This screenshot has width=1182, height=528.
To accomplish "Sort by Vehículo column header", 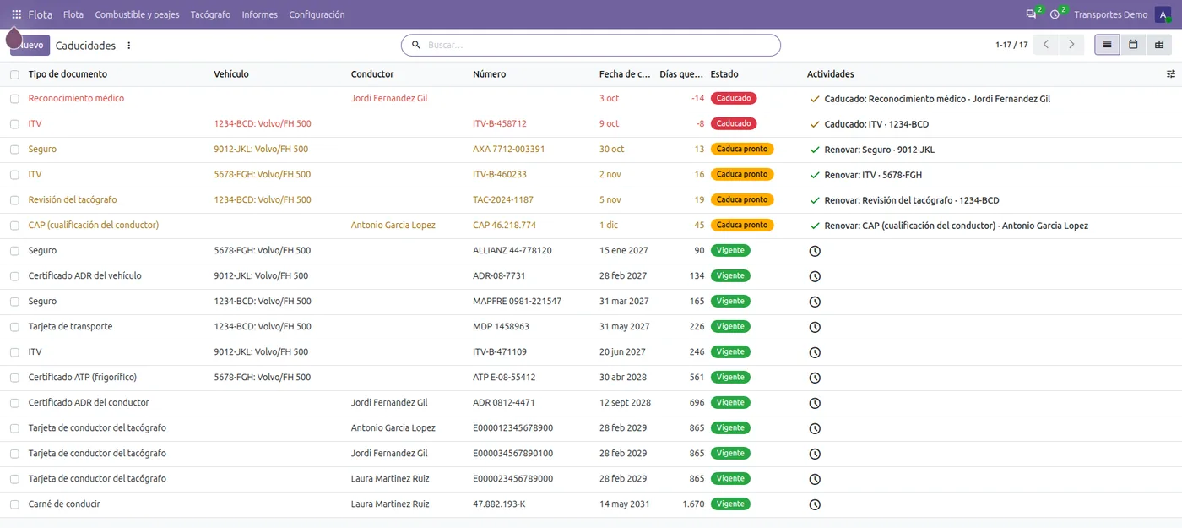I will tap(231, 74).
